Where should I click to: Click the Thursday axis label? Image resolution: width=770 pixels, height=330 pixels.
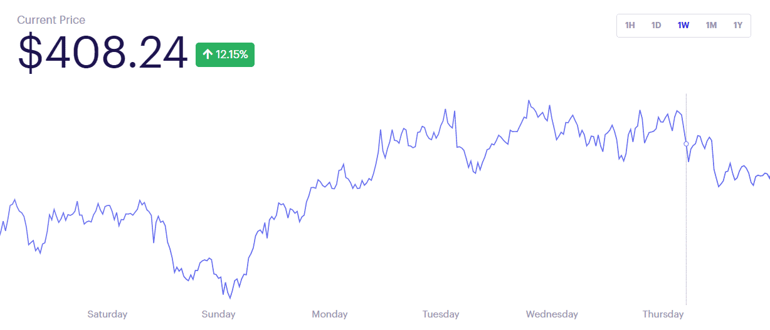663,314
